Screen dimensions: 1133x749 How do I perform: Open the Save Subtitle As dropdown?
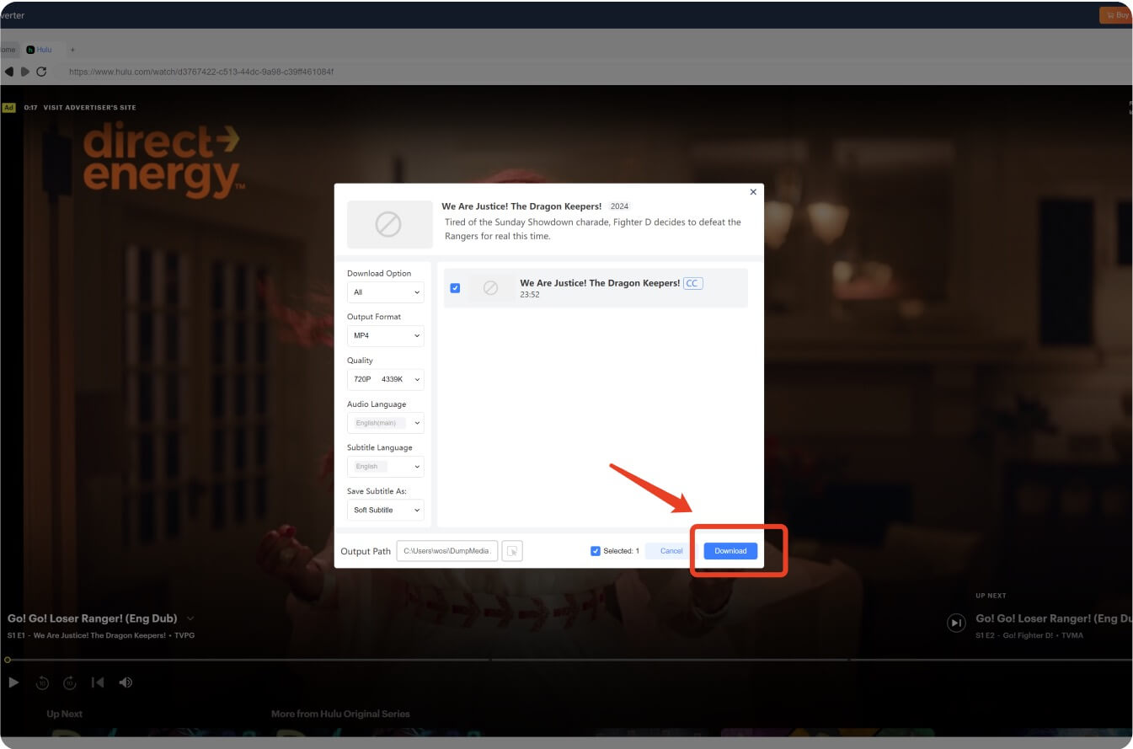coord(386,510)
